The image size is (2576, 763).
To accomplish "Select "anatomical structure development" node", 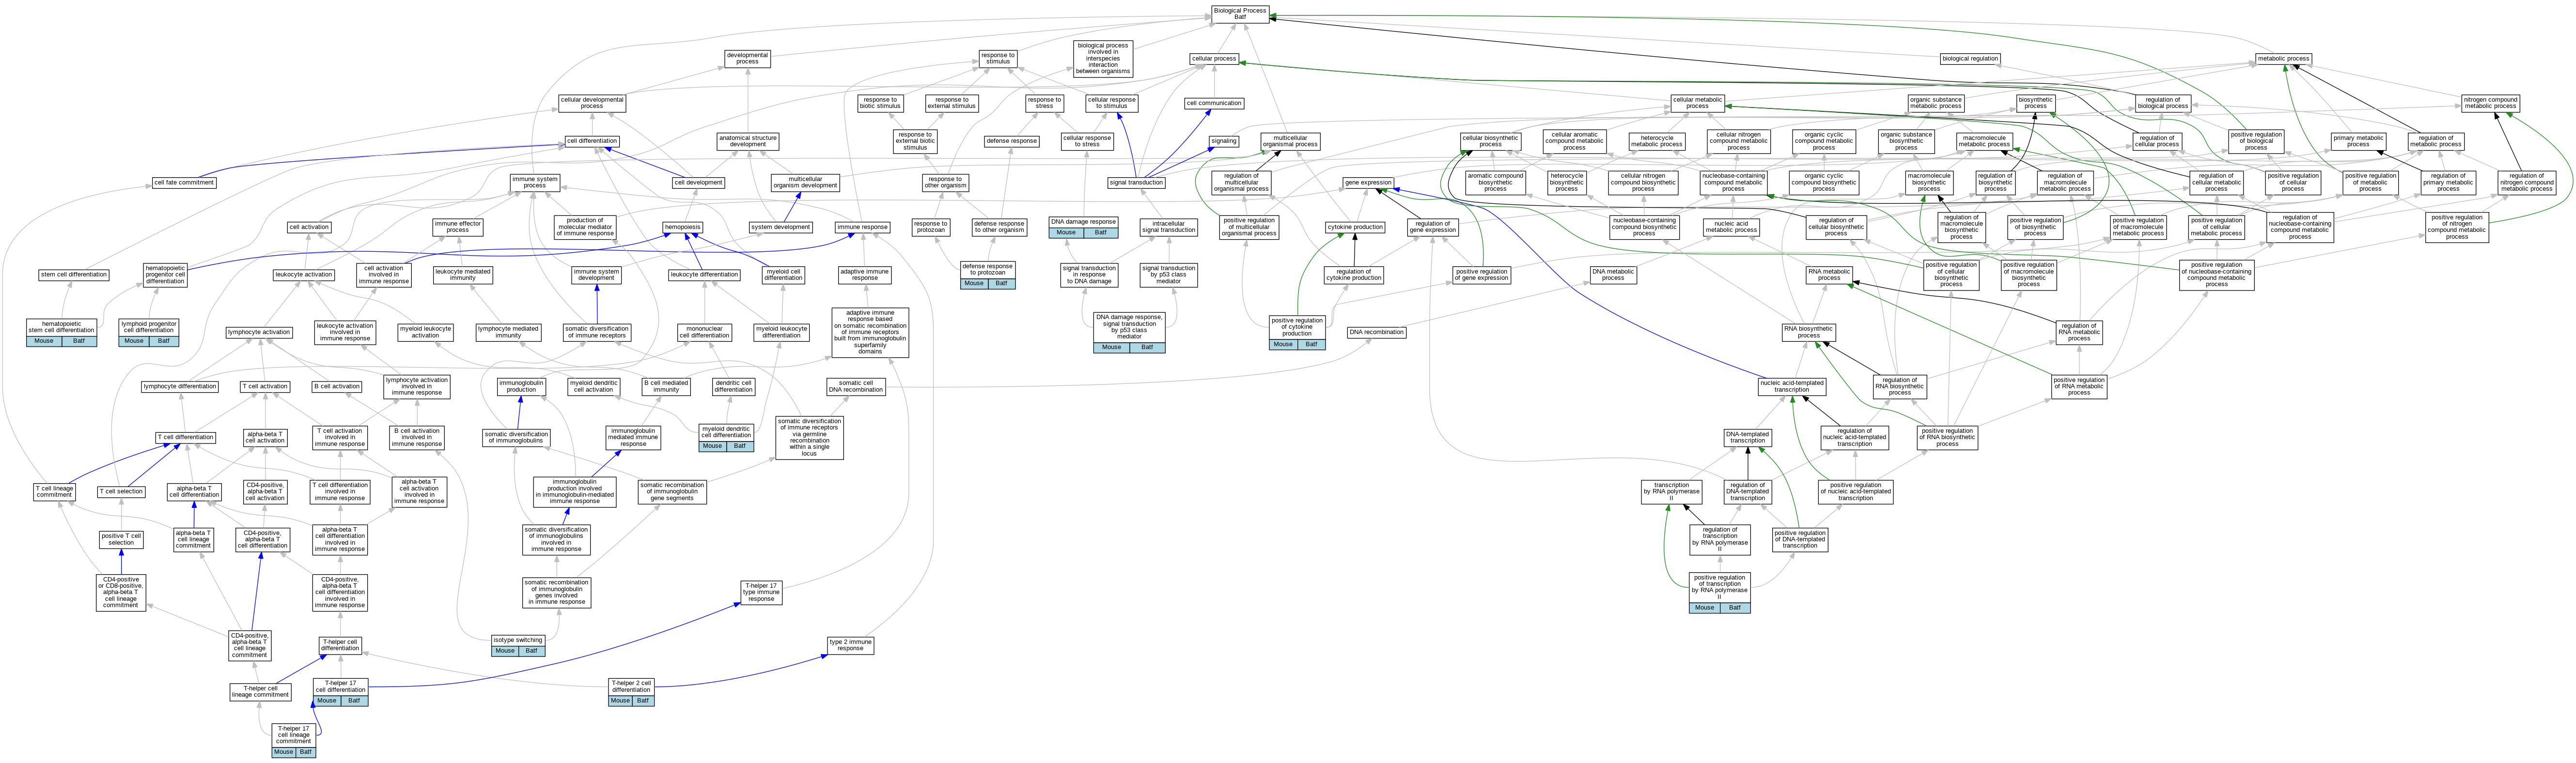I will pos(748,141).
